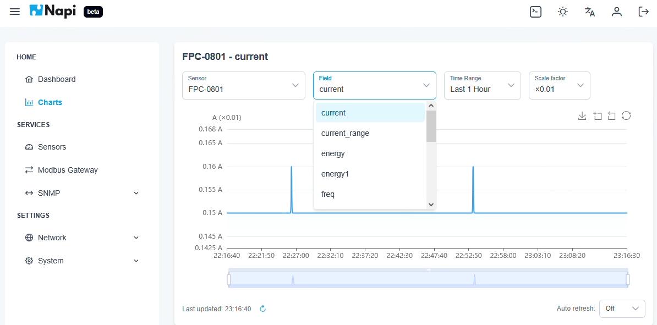
Task: Select current_range from Field list
Action: 370,133
